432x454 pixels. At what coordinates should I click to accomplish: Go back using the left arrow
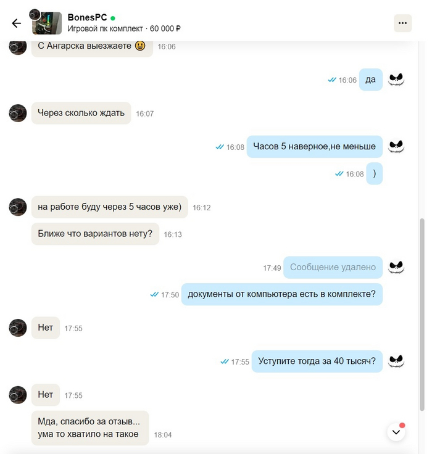tap(17, 23)
